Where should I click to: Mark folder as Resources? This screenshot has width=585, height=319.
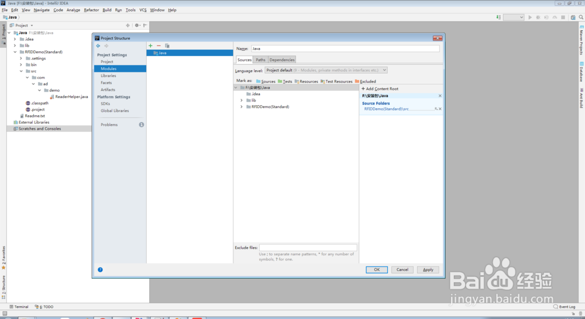307,81
